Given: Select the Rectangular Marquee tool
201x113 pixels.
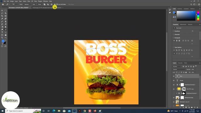Looking at the screenshot, I should click(6, 10).
